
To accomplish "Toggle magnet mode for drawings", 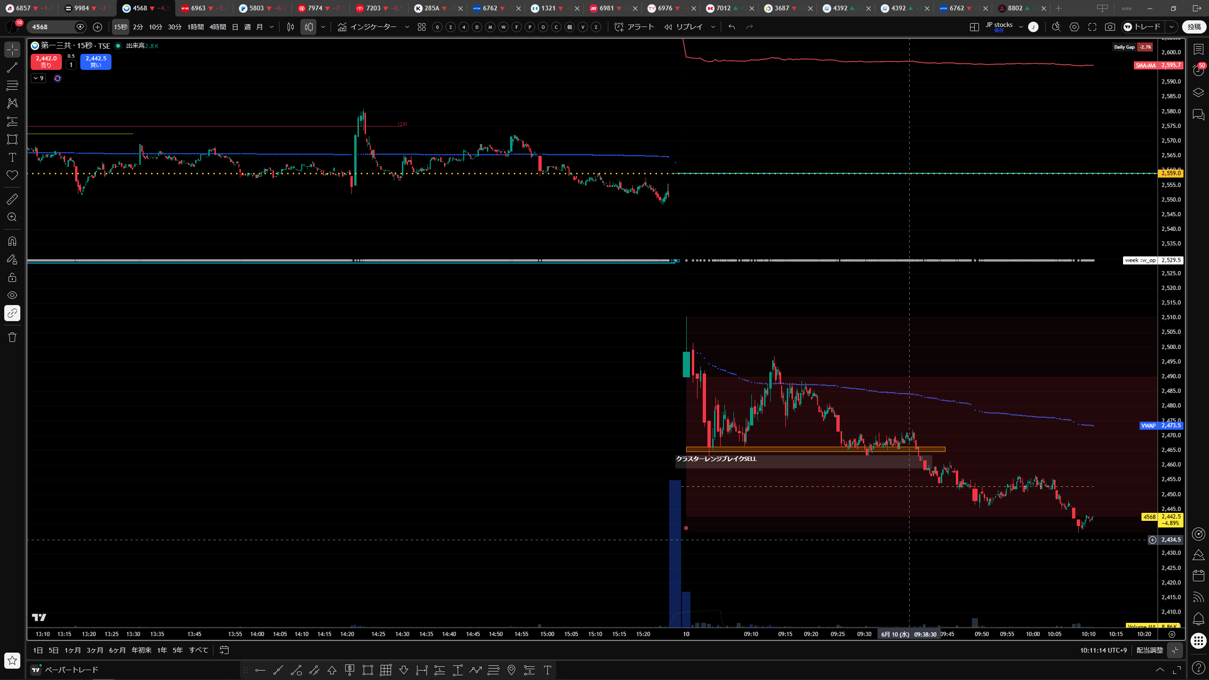I will pyautogui.click(x=12, y=241).
